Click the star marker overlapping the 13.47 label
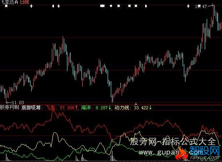Screen dimensions: 222x162 (x=199, y=6)
